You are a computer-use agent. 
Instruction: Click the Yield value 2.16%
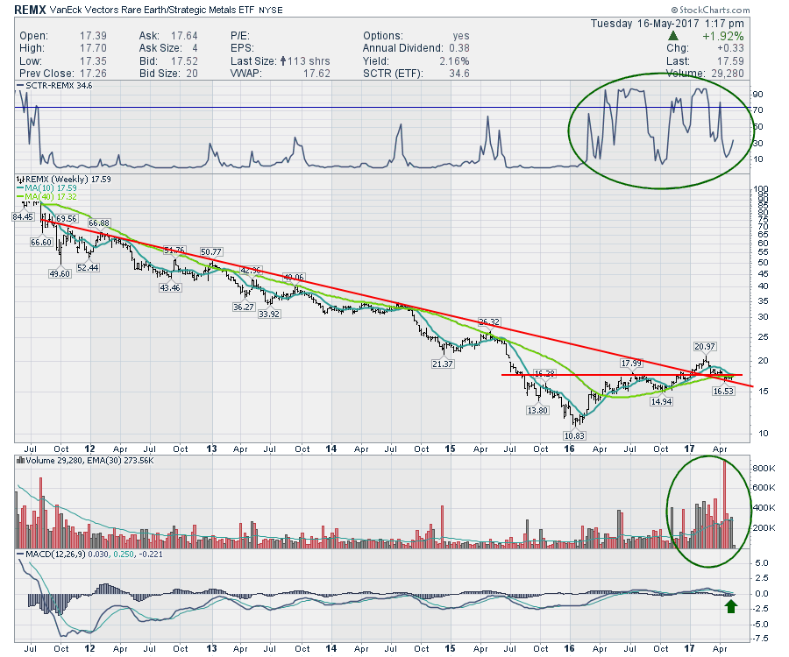[454, 61]
